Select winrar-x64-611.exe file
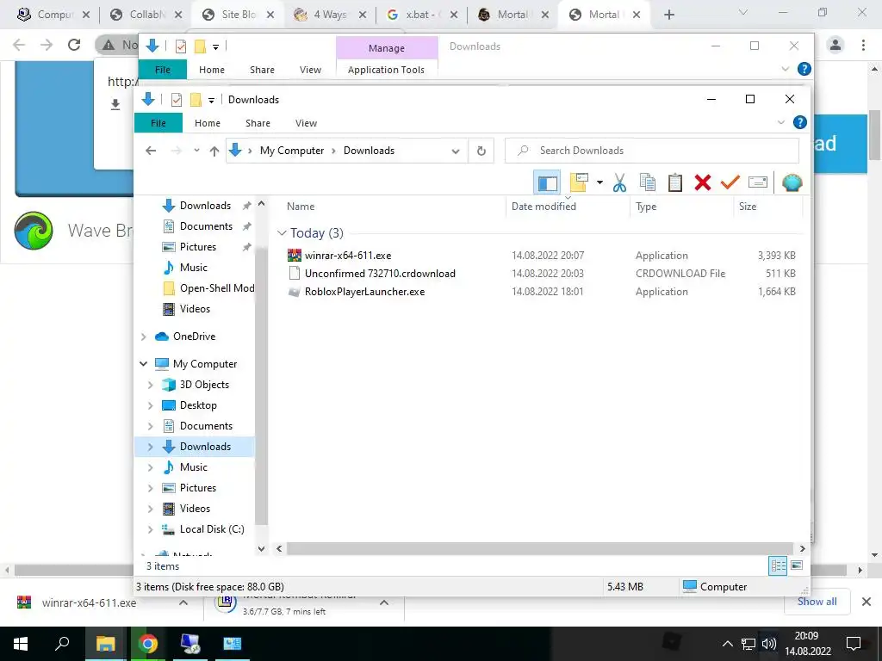The height and width of the screenshot is (661, 882). coord(348,255)
